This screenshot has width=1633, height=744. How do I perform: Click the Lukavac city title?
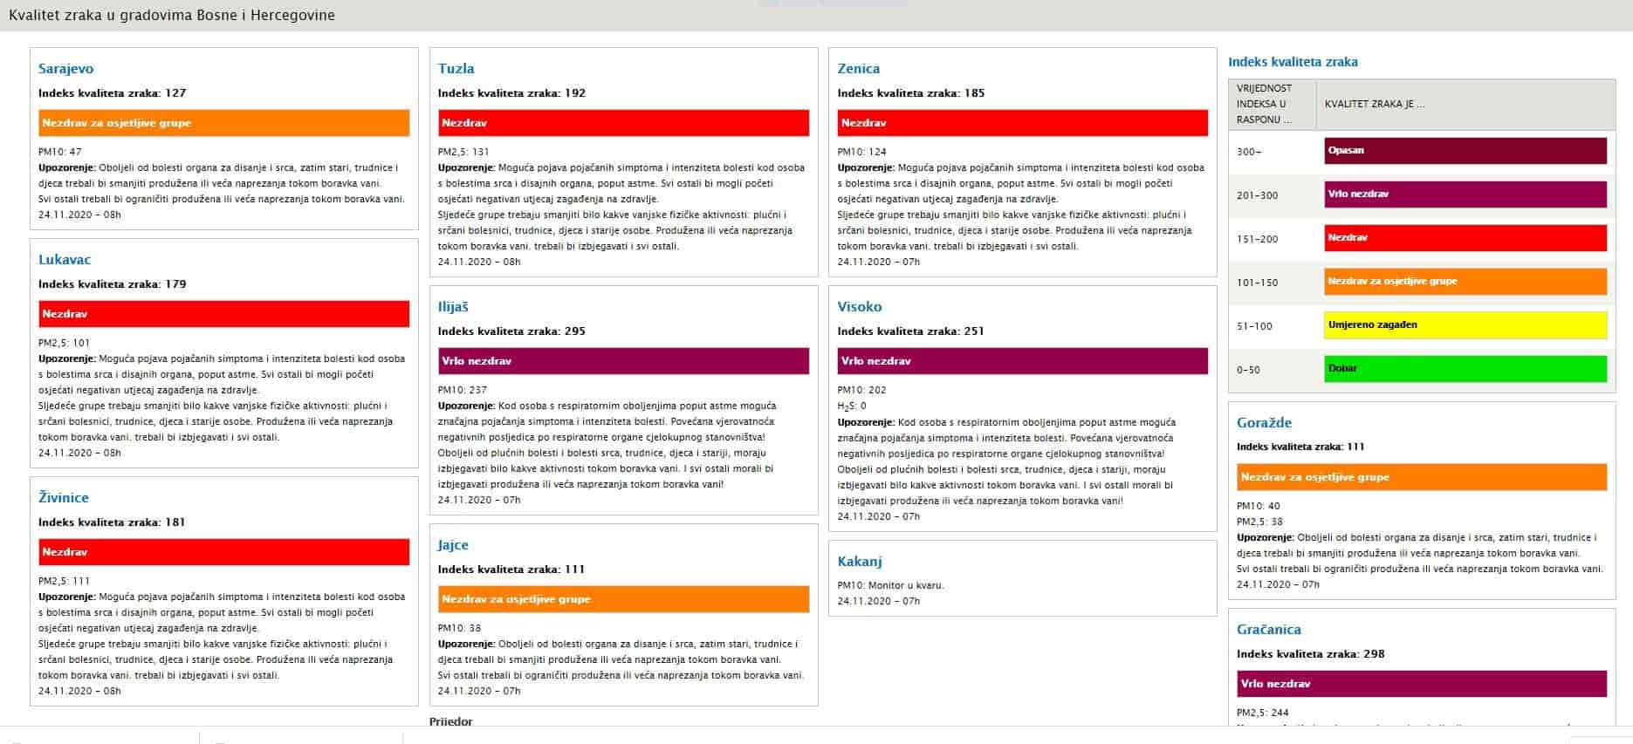pyautogui.click(x=65, y=260)
